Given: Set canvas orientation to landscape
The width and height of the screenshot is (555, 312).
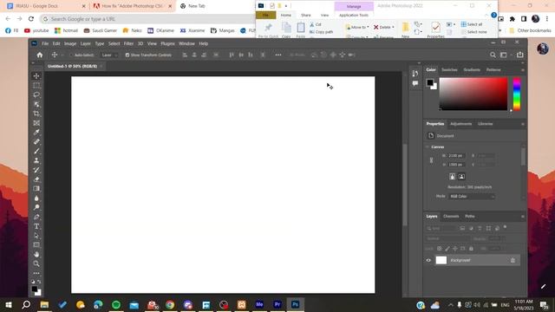Looking at the screenshot, I should click(461, 177).
